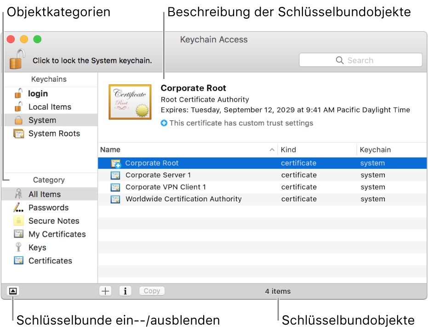The height and width of the screenshot is (331, 428).
Task: Click the 4 items status text
Action: [x=278, y=291]
